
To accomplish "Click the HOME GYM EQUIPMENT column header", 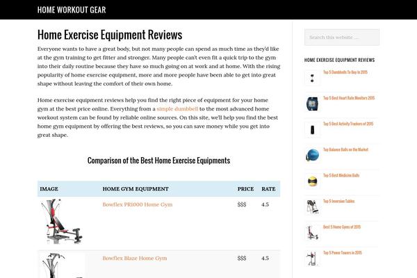I will (x=136, y=189).
